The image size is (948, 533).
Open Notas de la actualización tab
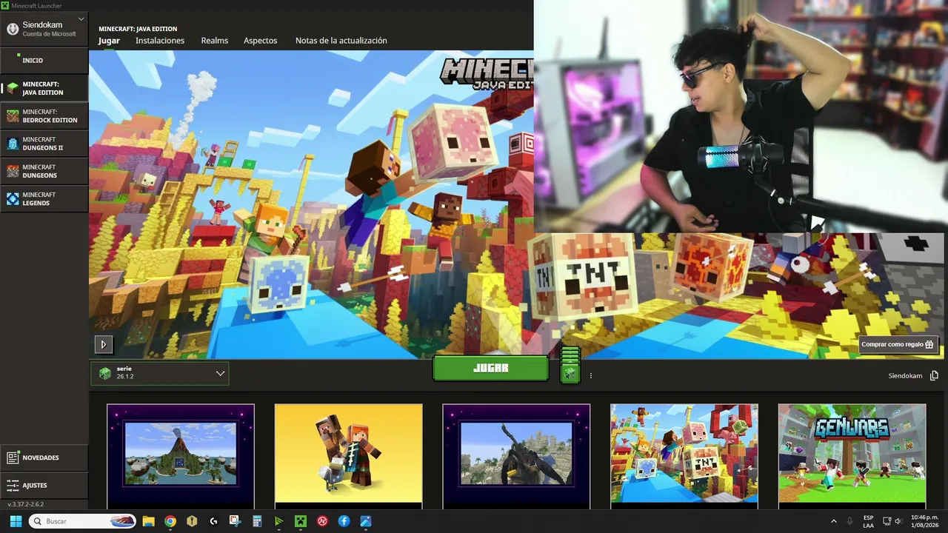click(341, 41)
